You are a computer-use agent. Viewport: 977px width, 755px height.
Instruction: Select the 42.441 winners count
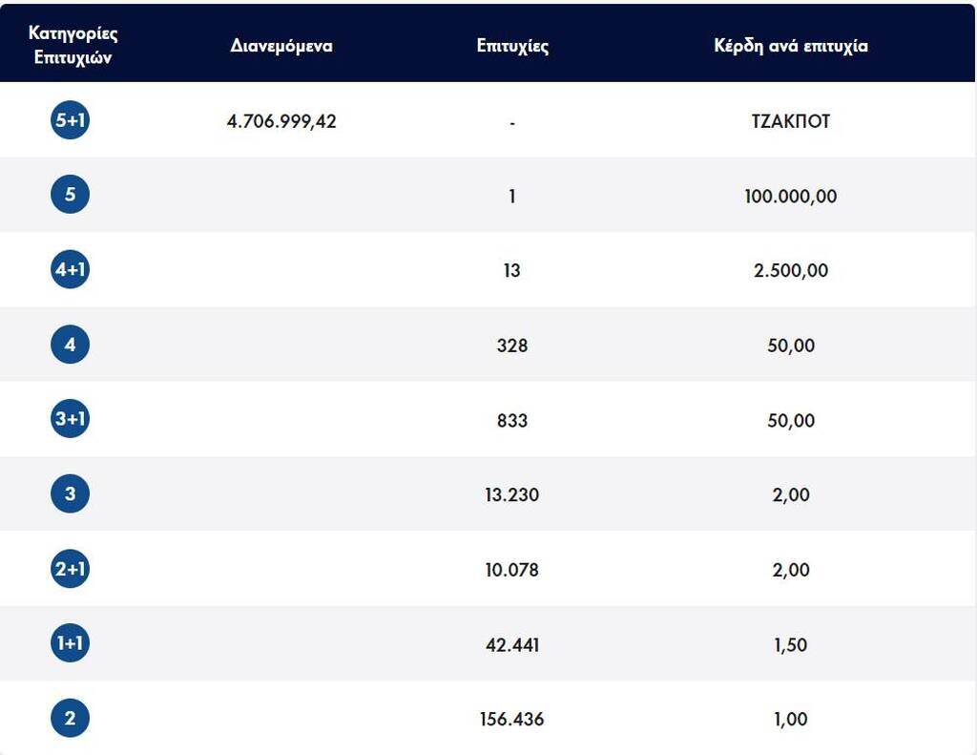tap(512, 644)
